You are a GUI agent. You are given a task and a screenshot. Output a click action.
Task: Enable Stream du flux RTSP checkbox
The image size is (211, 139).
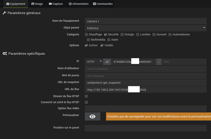tap(86, 96)
